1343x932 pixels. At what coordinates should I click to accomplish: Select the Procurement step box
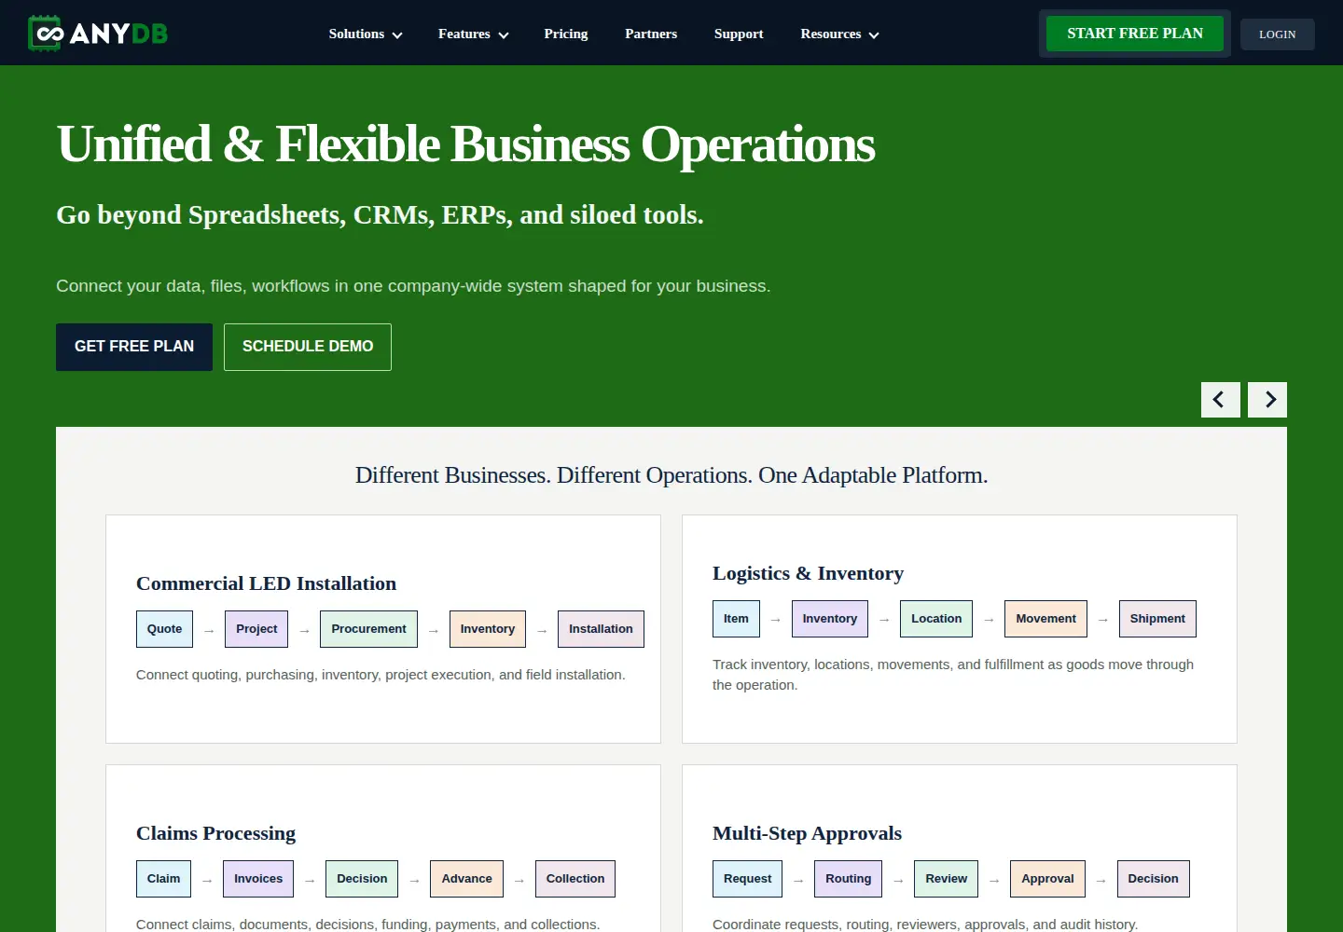click(x=368, y=629)
